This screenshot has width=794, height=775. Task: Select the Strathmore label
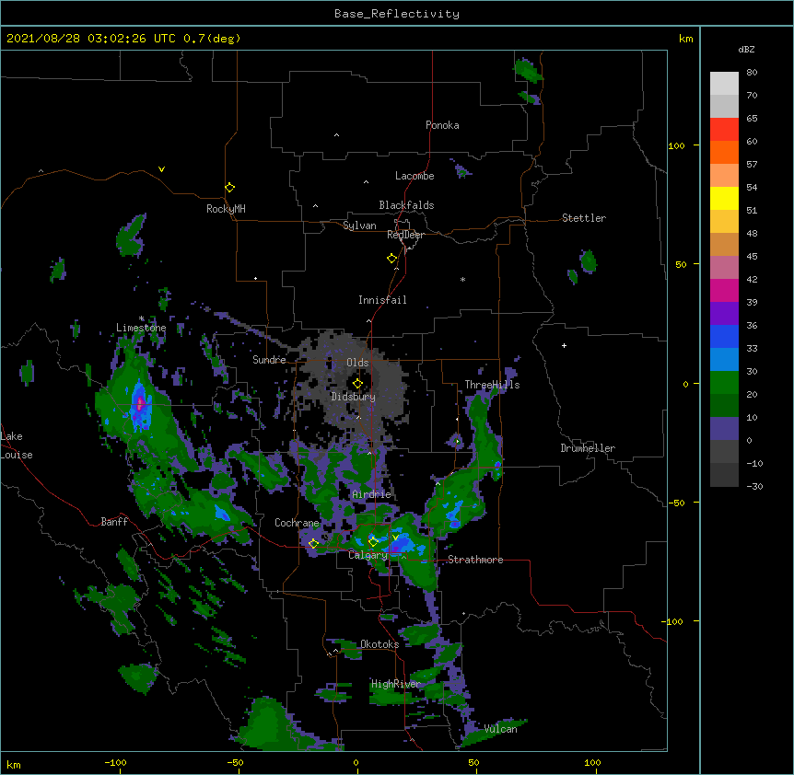click(475, 560)
